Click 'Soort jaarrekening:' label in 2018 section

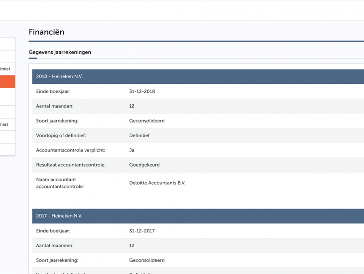tap(57, 121)
